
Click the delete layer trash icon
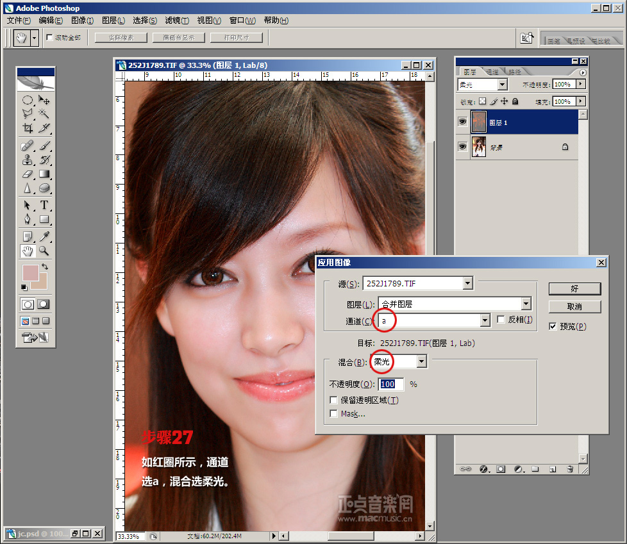569,470
